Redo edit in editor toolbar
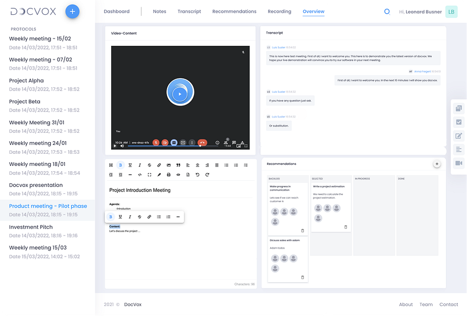This screenshot has height=316, width=467. click(207, 175)
